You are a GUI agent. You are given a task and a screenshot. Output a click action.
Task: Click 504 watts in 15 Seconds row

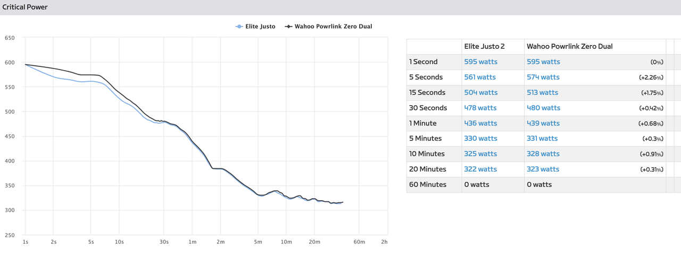pos(480,92)
